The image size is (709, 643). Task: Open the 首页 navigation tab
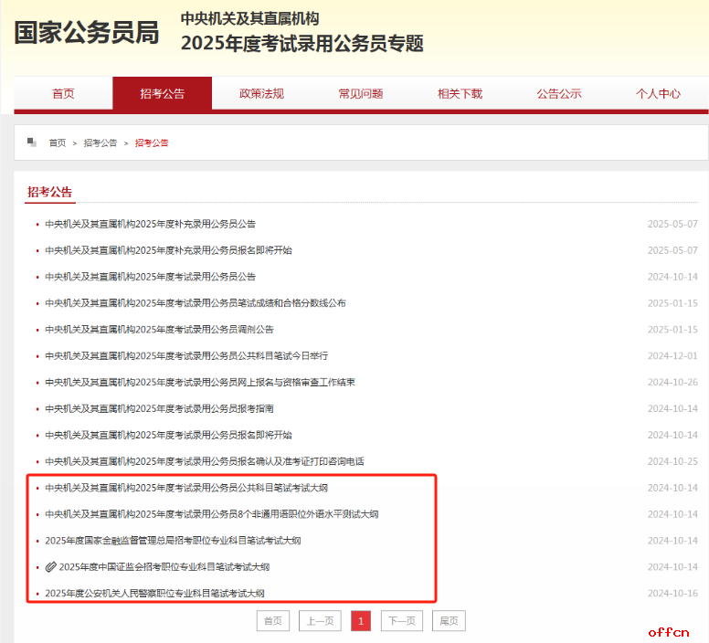[x=63, y=93]
